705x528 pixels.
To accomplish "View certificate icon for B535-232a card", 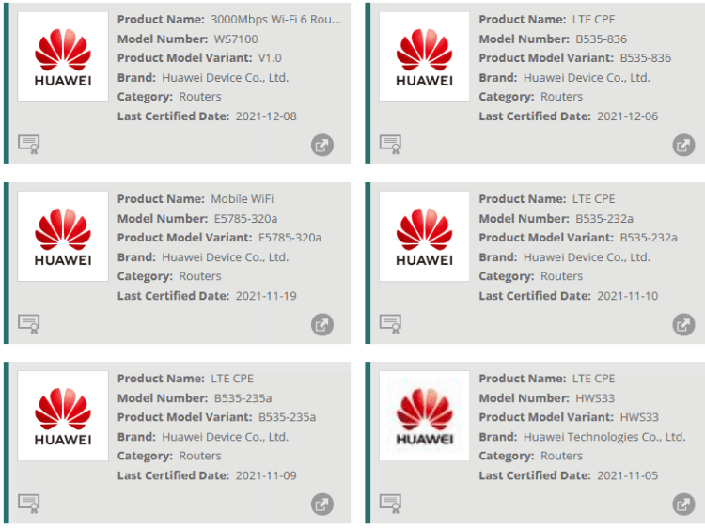I will 390,323.
